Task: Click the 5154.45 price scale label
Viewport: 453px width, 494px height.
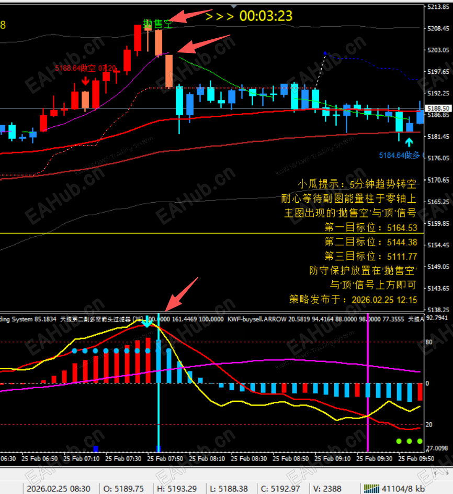Action: pos(438,245)
